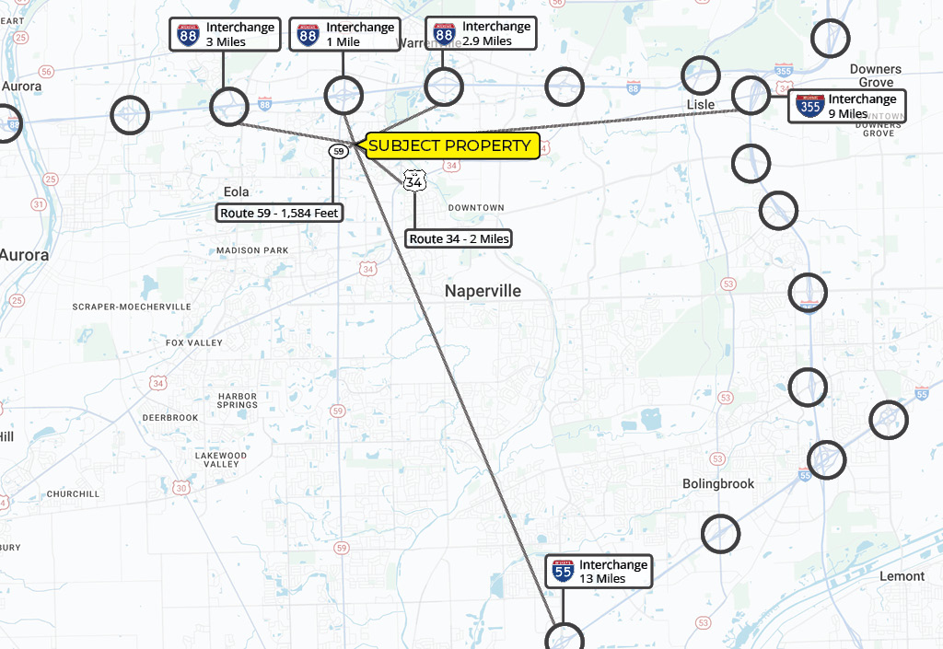Click the interchange circle under the 2.9 Miles label
Screen dimensions: 943x649
[x=444, y=87]
